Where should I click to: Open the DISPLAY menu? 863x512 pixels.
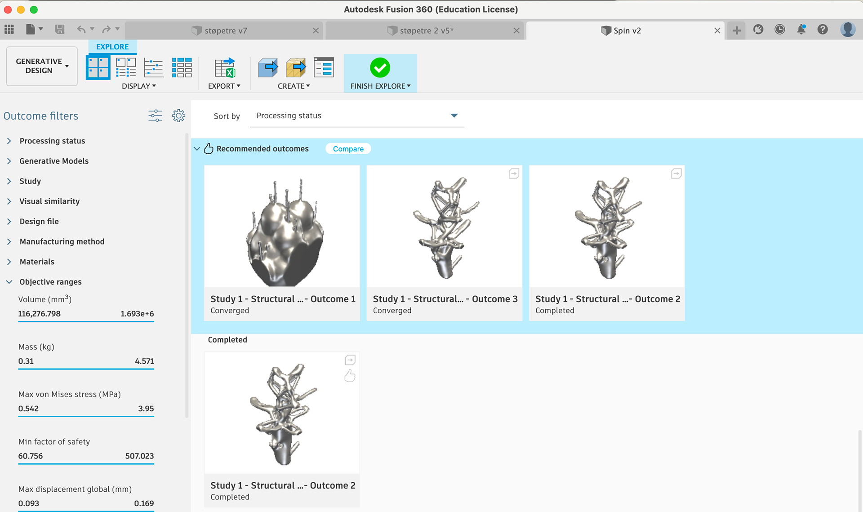click(x=139, y=86)
